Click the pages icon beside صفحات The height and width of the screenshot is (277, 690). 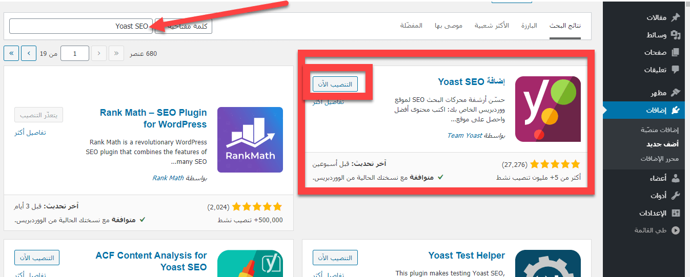675,52
